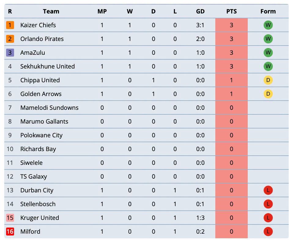The image size is (293, 241).
Task: Click the red rank 16 badge
Action: click(x=10, y=232)
